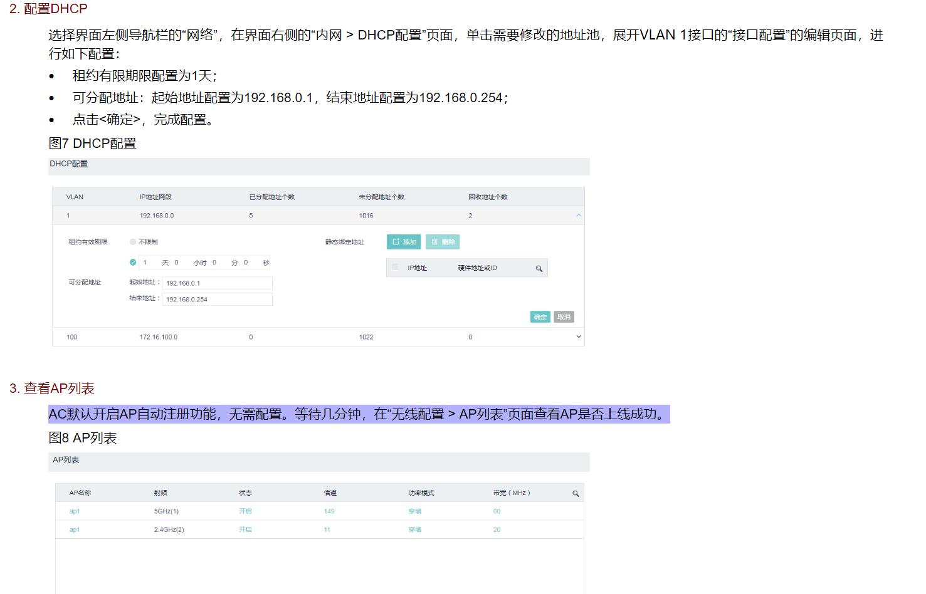Click the search icon in AP列表 header
The image size is (926, 594).
point(576,494)
